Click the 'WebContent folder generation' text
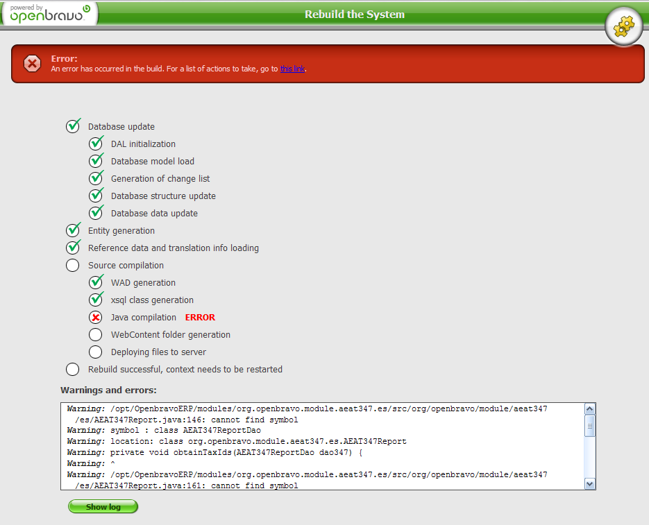This screenshot has height=525, width=649. point(171,335)
